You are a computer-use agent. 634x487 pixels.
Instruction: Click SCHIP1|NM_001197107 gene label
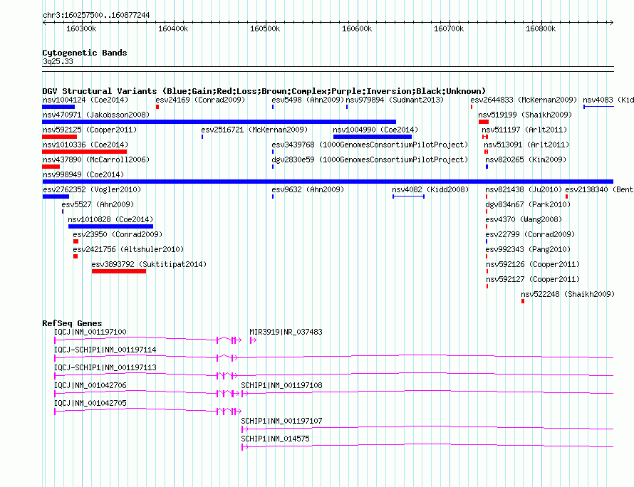click(x=282, y=421)
